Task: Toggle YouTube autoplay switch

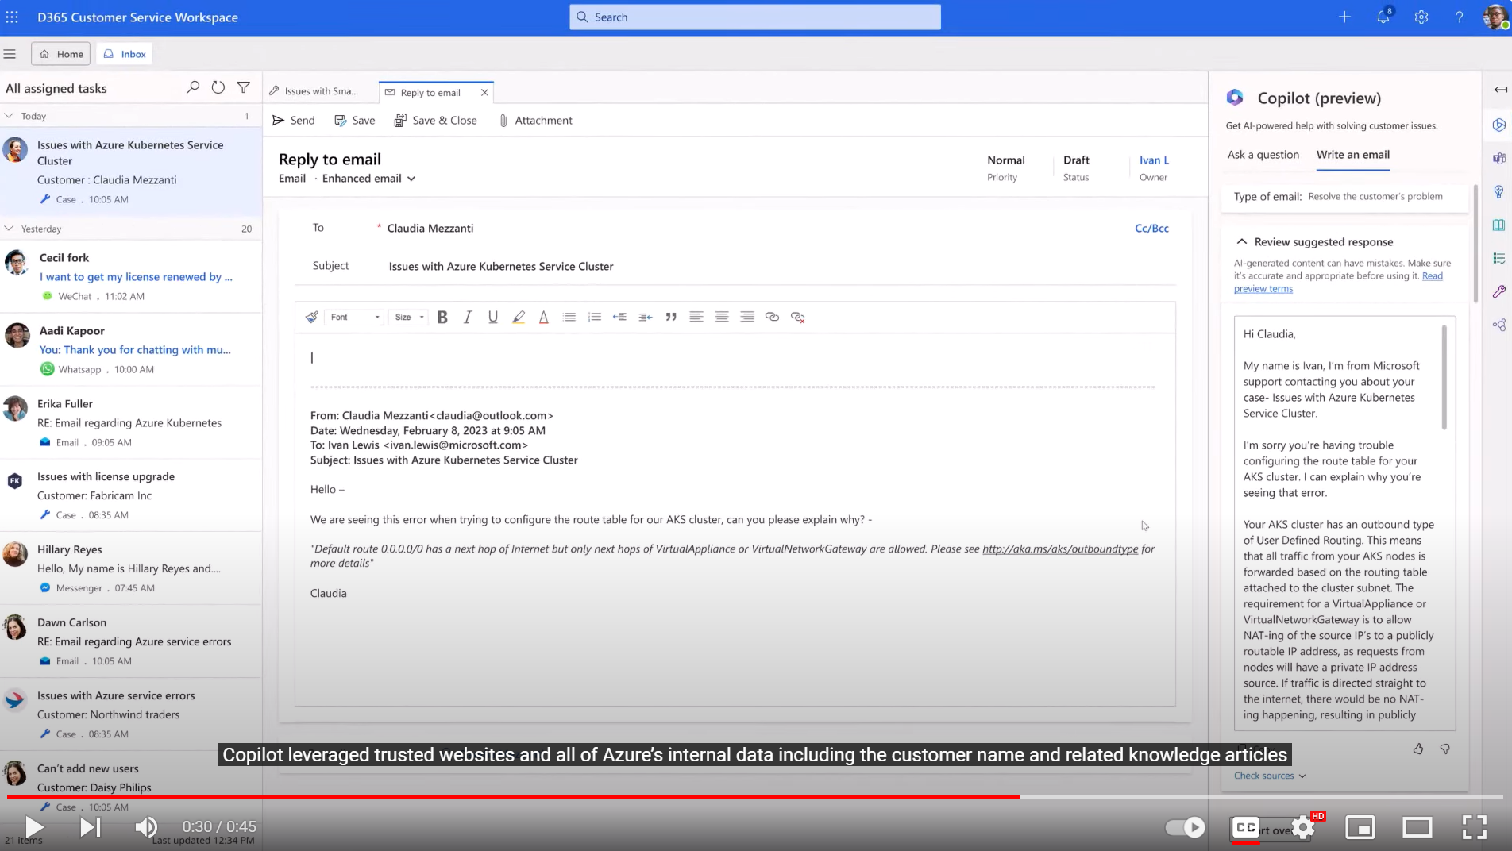Action: tap(1185, 827)
